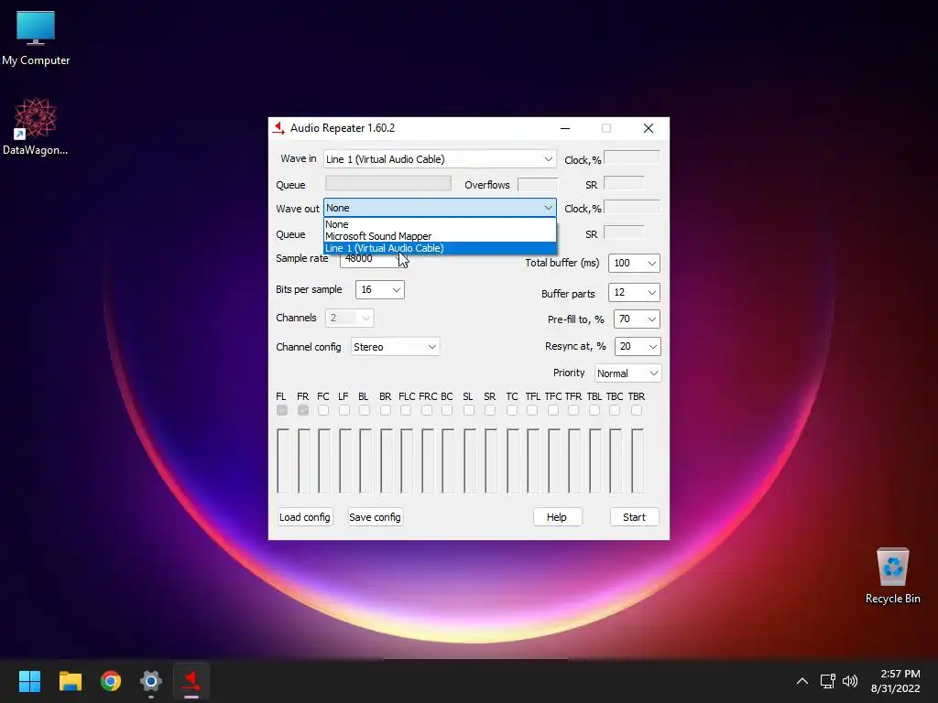This screenshot has width=938, height=703.
Task: Toggle the BR channel checkbox
Action: pos(386,410)
